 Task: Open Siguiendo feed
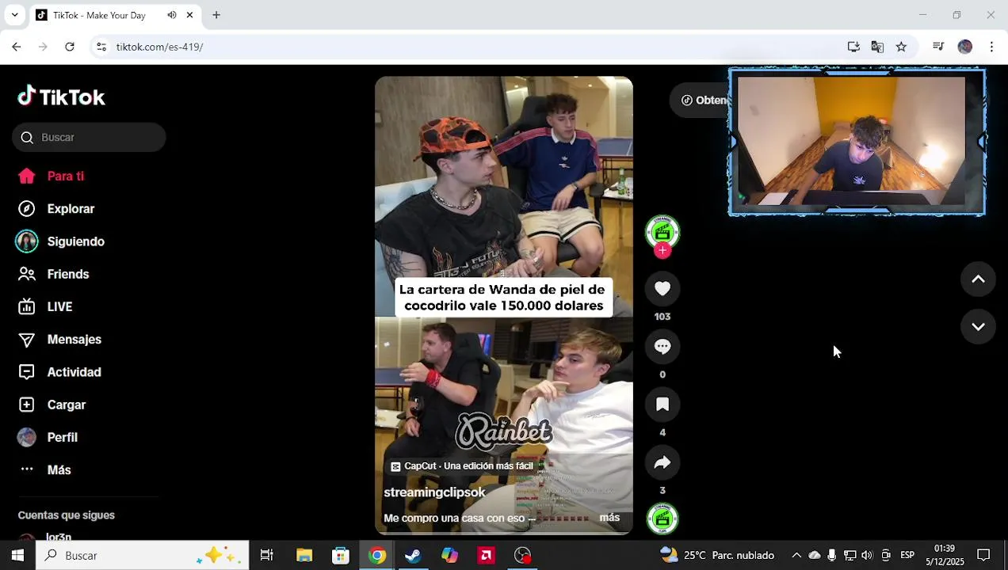pos(61,241)
